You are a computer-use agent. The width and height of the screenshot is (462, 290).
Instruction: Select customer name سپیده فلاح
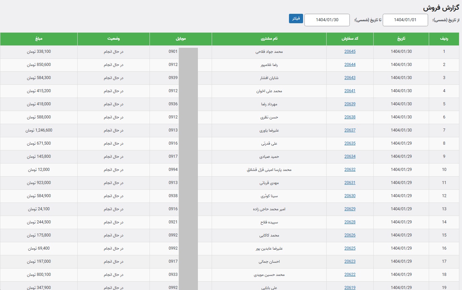coord(269,222)
